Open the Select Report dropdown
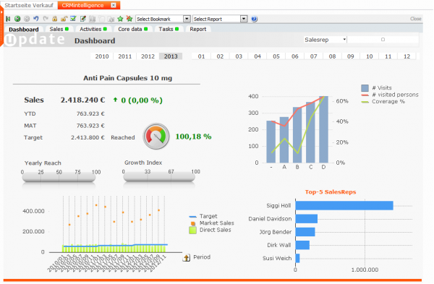 220,19
